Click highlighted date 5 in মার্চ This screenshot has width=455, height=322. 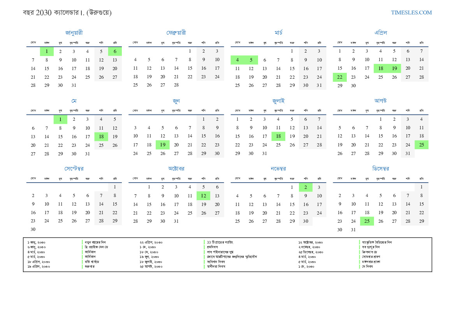click(x=251, y=60)
